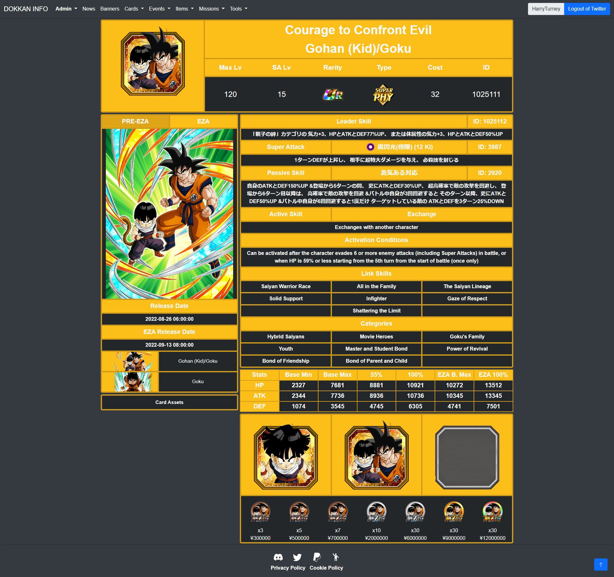Click the Gohan/Goku card thumbnail in the awakening row
The height and width of the screenshot is (577, 614).
[376, 455]
